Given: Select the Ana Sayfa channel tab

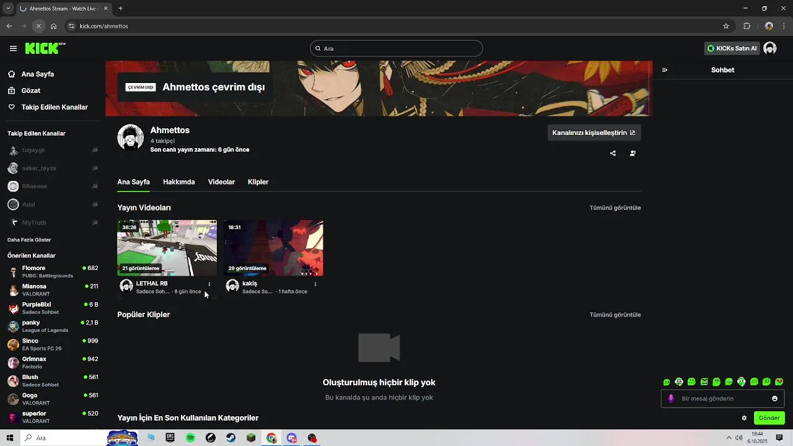Looking at the screenshot, I should pyautogui.click(x=133, y=182).
